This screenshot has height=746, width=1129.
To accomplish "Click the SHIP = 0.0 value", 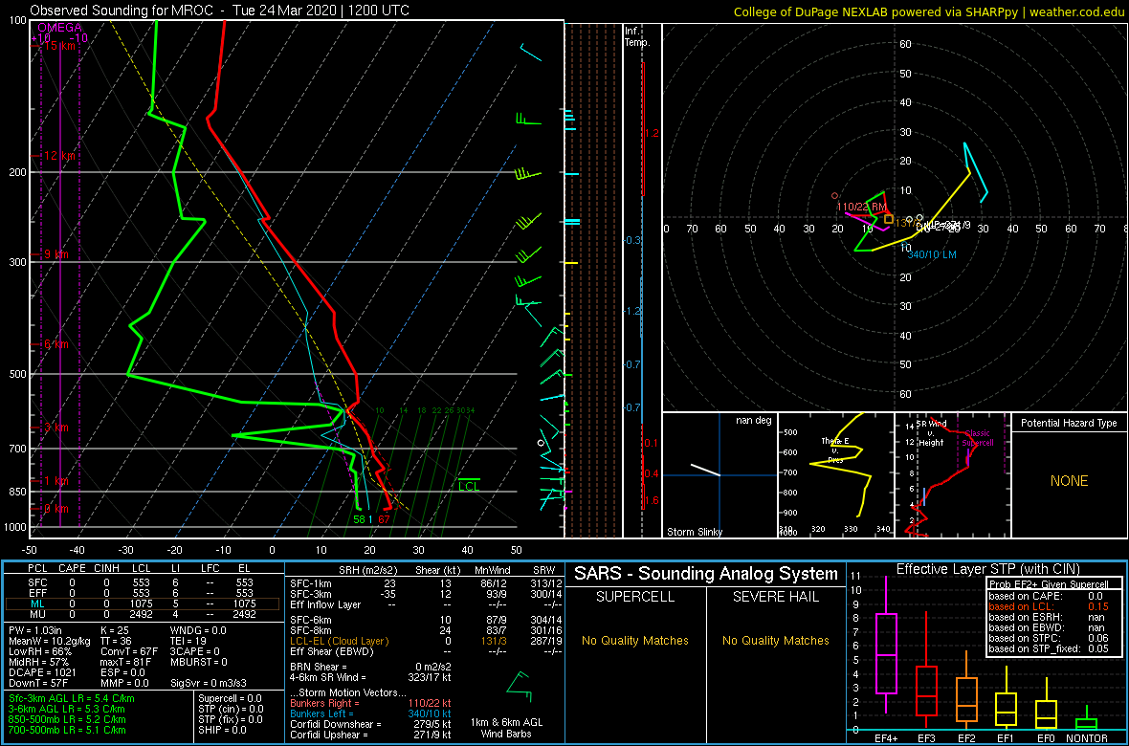I will point(223,730).
